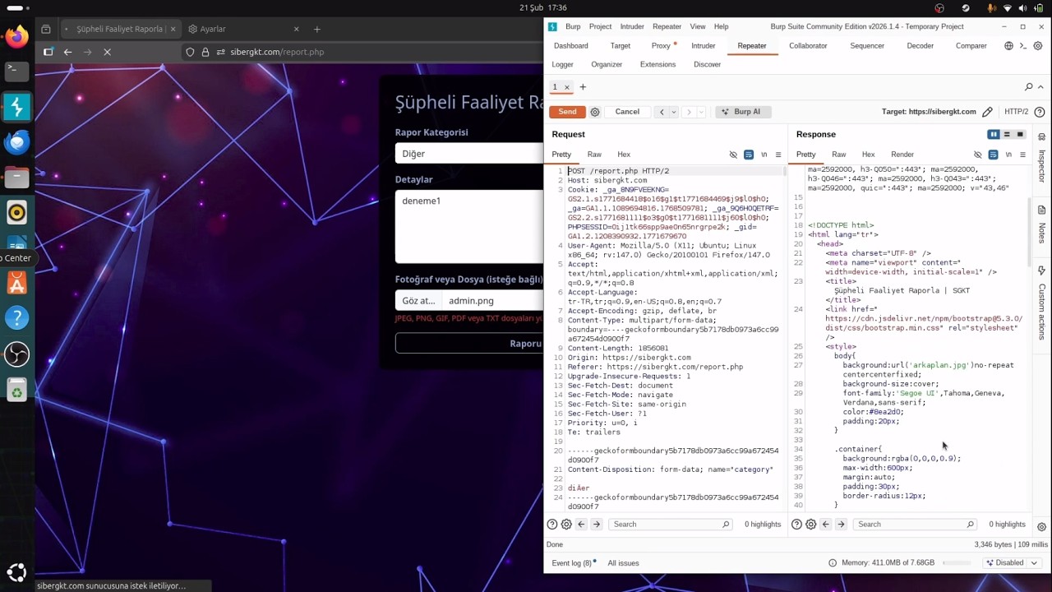1052x592 pixels.
Task: Open previous-request history dropdown arrow
Action: pyautogui.click(x=674, y=112)
